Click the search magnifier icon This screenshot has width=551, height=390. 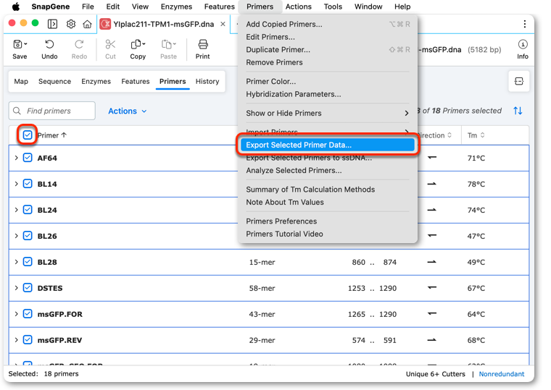[x=17, y=111]
